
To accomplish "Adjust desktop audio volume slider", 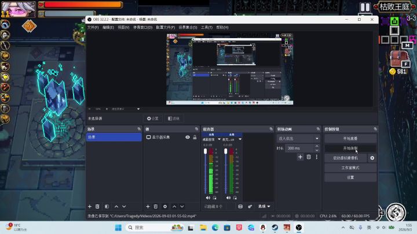I will 205,171.
